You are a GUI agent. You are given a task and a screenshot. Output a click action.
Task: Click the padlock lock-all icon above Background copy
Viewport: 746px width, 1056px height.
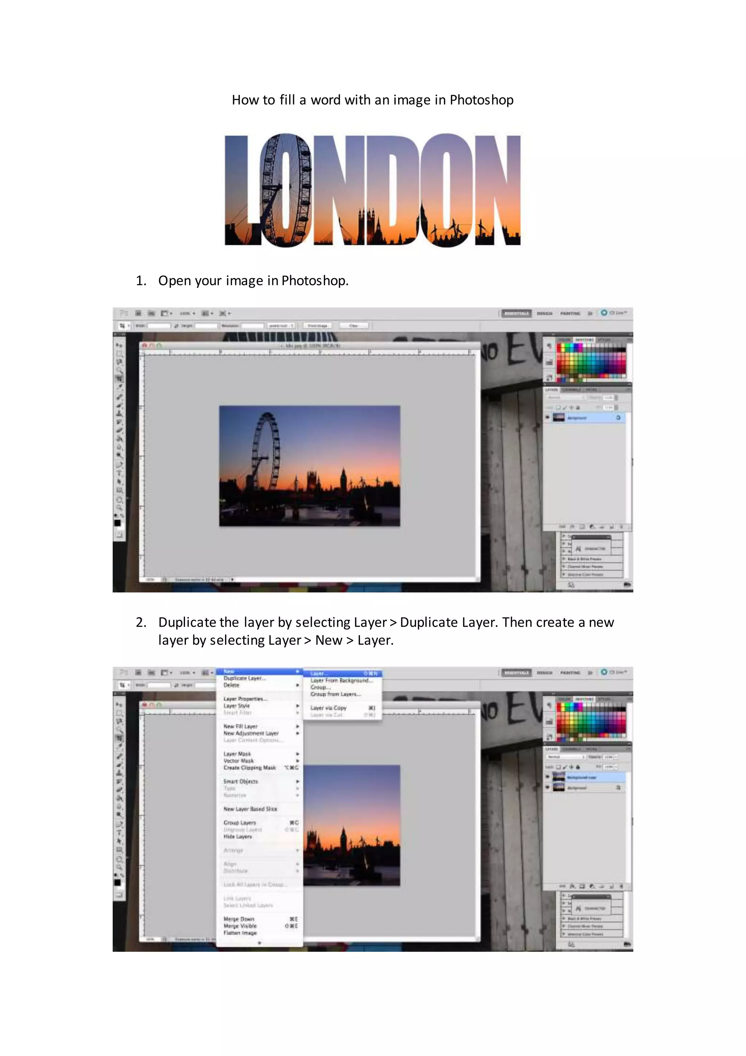click(x=578, y=767)
